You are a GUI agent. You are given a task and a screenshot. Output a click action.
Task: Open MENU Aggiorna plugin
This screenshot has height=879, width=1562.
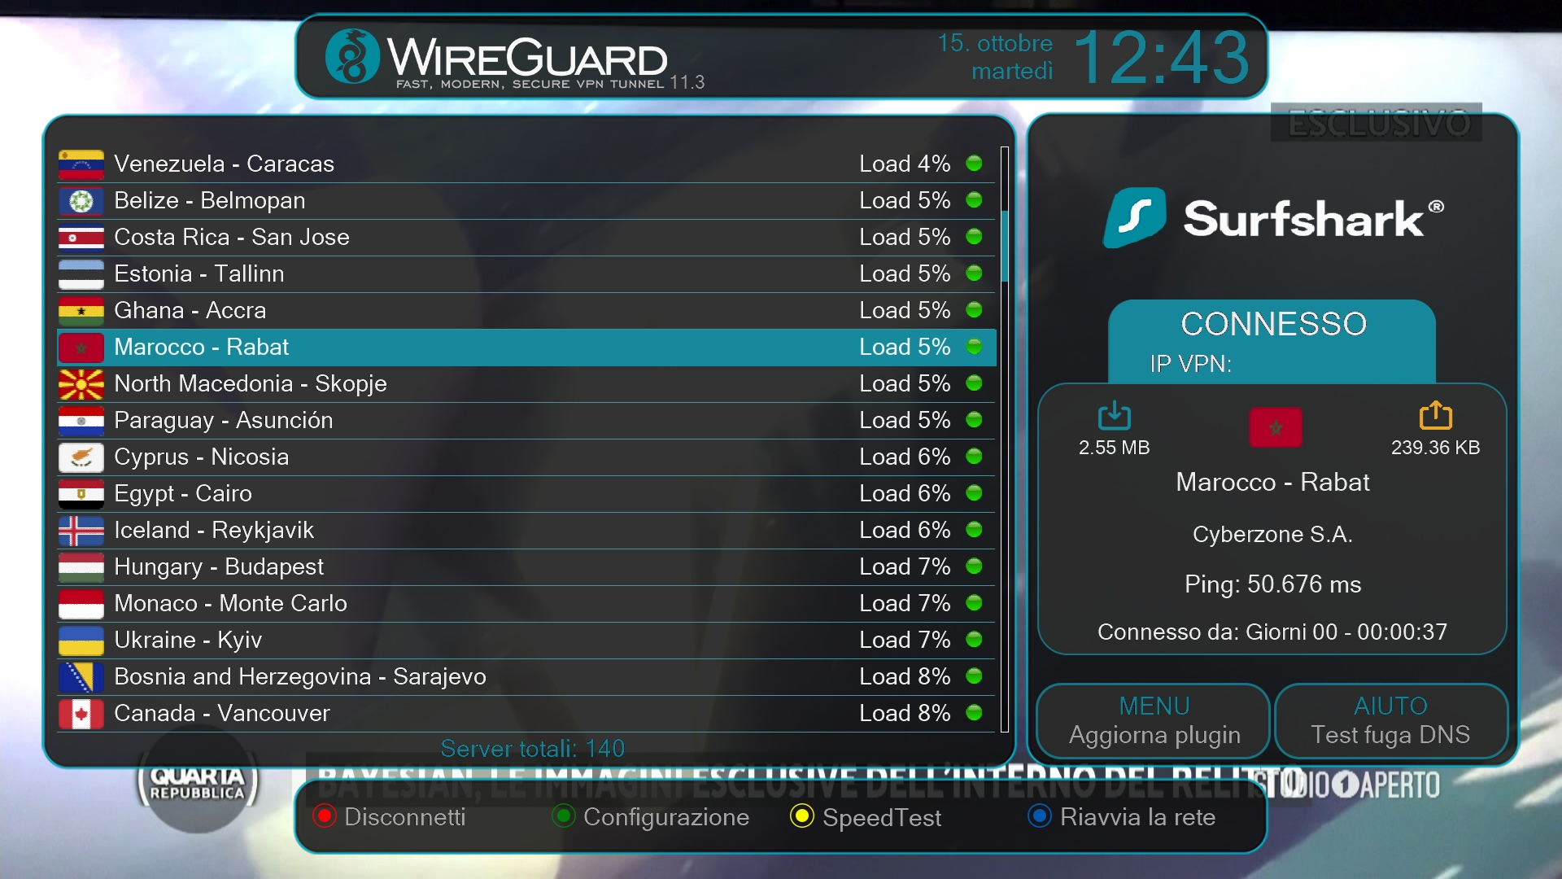1154,720
